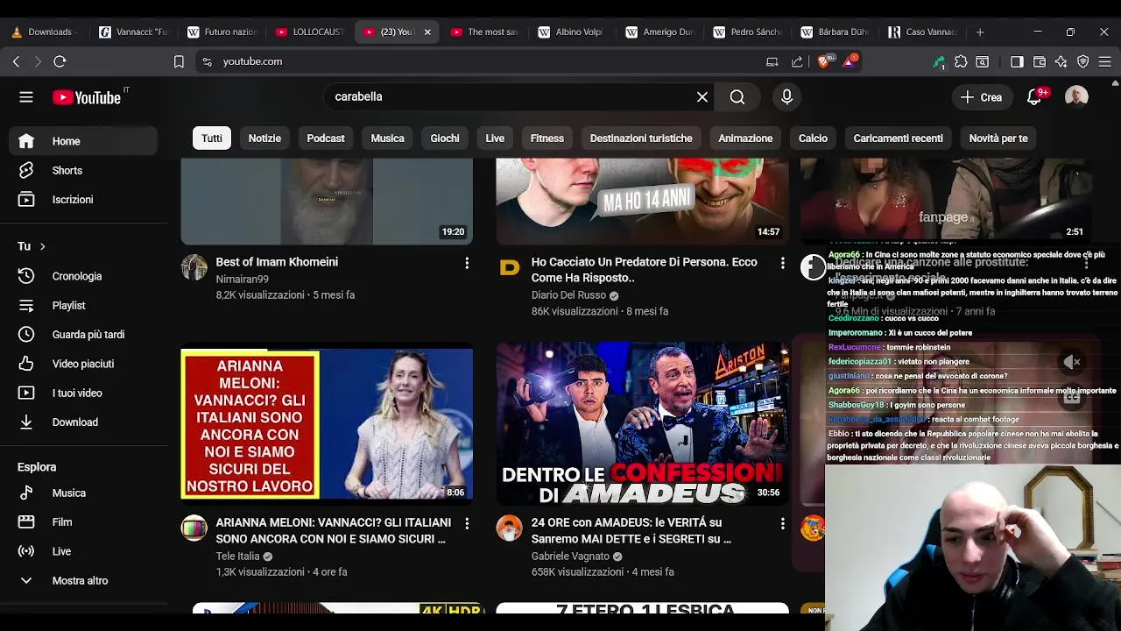
Task: Select the Giochi filter chip
Action: click(445, 138)
